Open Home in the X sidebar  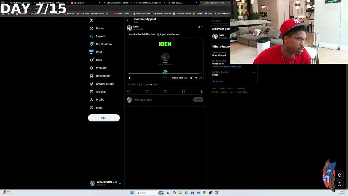[97, 28]
